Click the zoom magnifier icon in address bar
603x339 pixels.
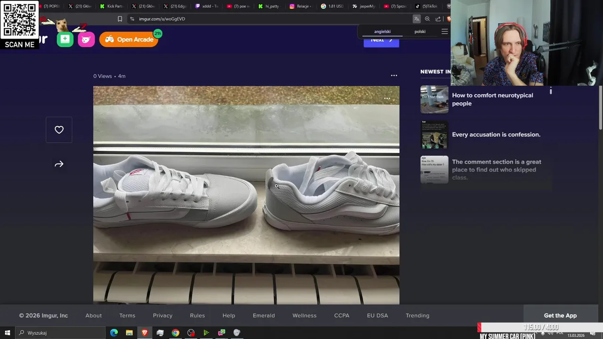[x=427, y=19]
